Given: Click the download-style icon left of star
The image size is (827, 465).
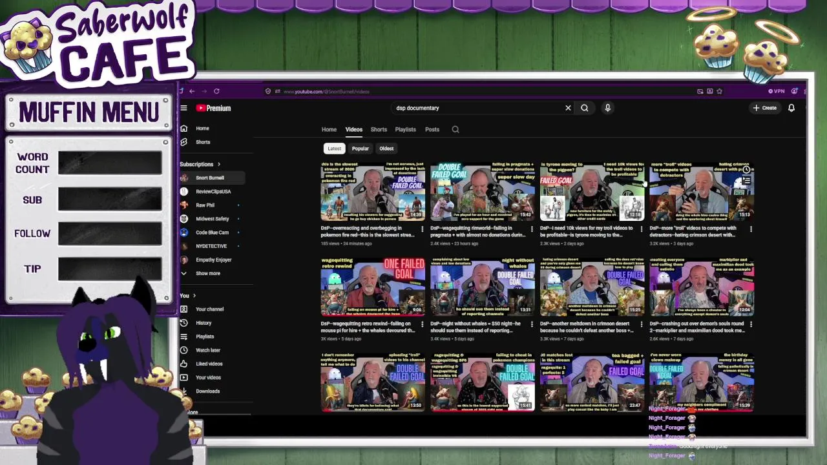Looking at the screenshot, I should (709, 91).
